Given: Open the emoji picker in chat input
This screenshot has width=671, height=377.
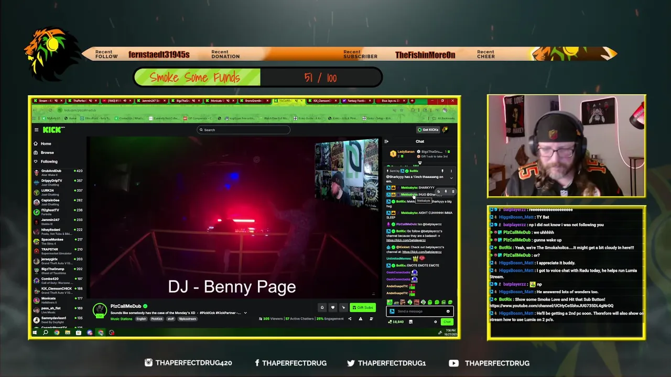Looking at the screenshot, I should pos(448,311).
